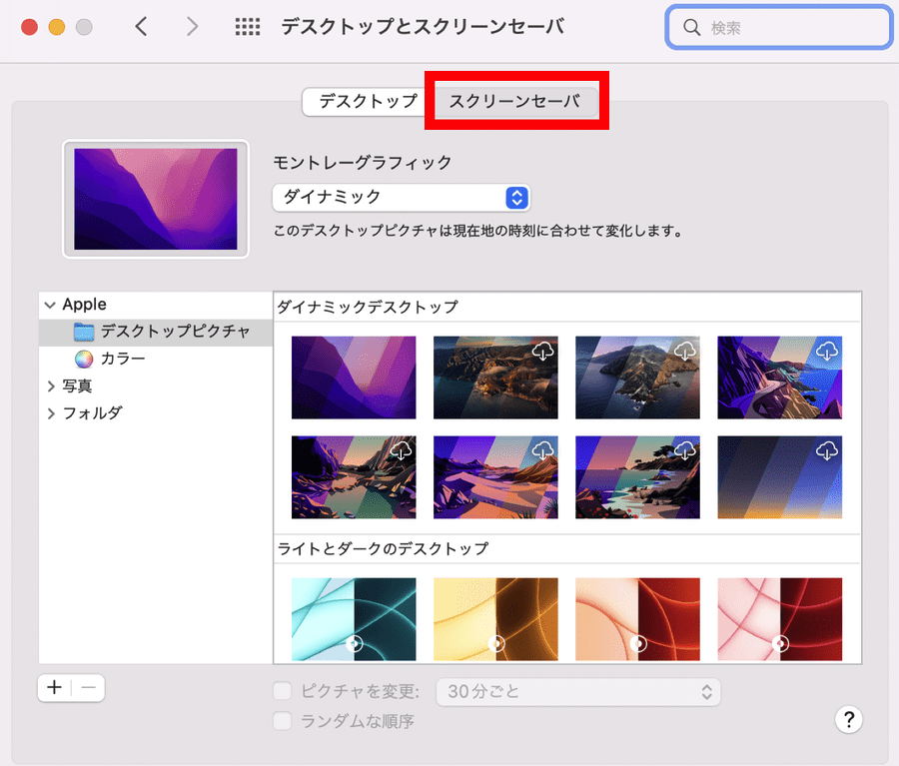
Task: Click the back navigation arrow
Action: click(141, 27)
